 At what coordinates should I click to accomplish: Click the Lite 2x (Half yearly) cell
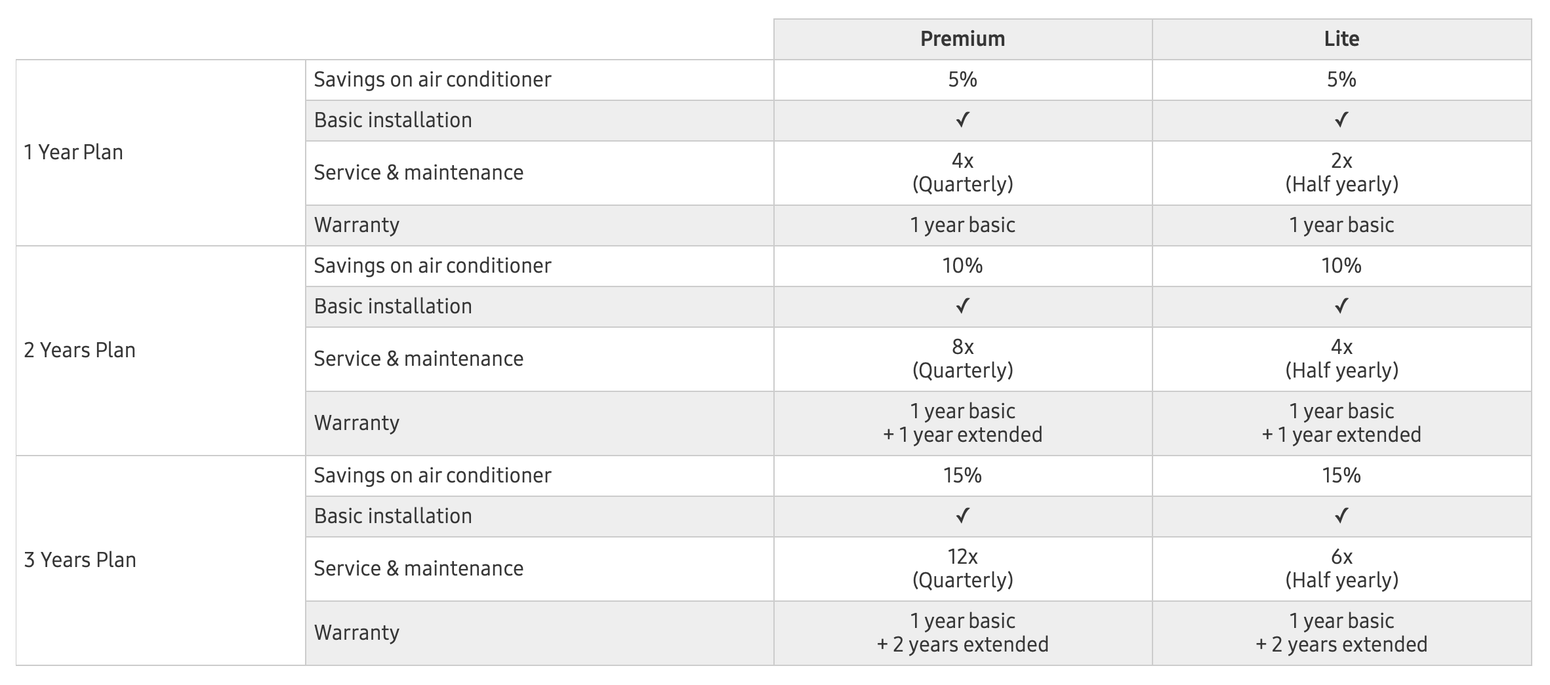coord(1341,172)
